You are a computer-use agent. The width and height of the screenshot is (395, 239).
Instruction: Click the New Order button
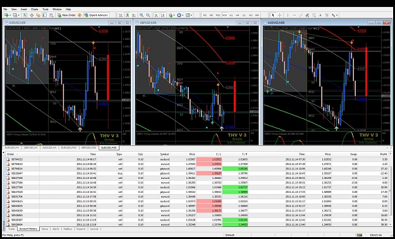point(66,15)
